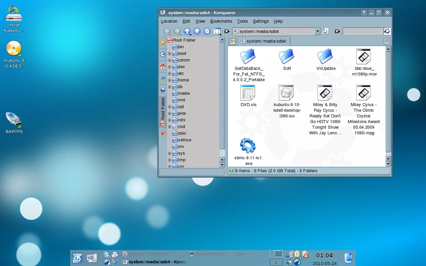Expand the boot folder in the tree
The image size is (426, 266).
click(x=169, y=54)
